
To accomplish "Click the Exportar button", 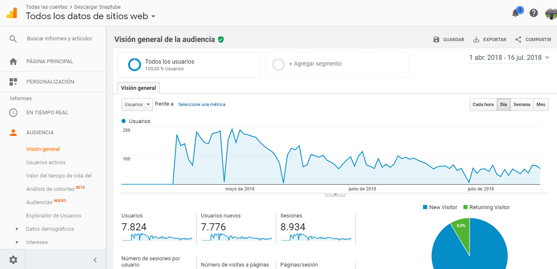I will (490, 39).
